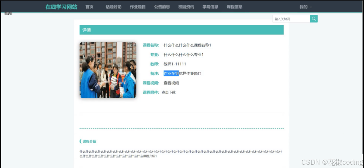Open 作业题目 navigation item
Viewport: 364px width, 168px height.
138,7
